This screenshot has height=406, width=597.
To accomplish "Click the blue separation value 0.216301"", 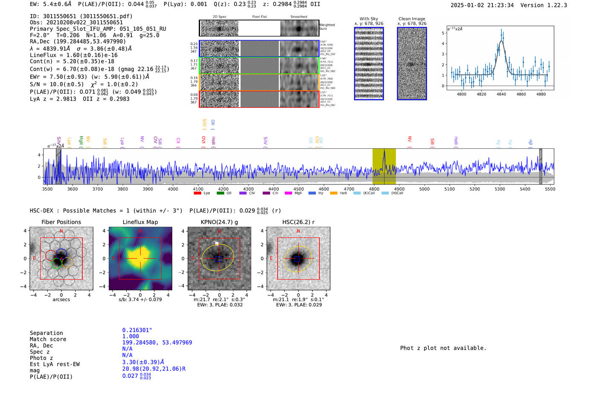I will pyautogui.click(x=137, y=330).
